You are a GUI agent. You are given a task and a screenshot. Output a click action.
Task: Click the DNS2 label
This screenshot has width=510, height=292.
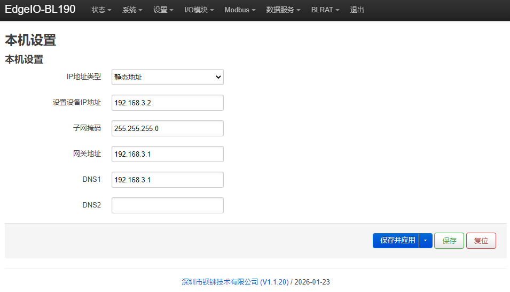click(x=91, y=205)
